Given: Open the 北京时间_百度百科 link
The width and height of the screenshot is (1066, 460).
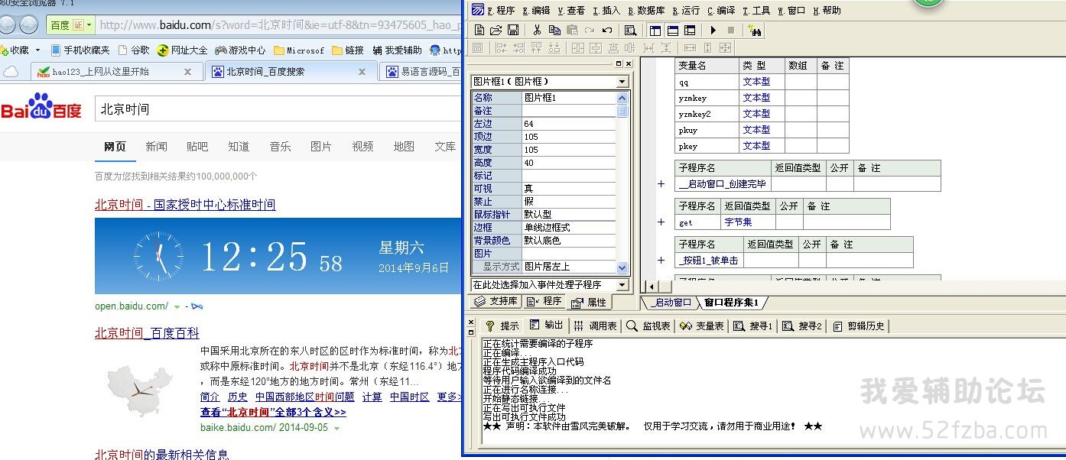Looking at the screenshot, I should pyautogui.click(x=147, y=333).
